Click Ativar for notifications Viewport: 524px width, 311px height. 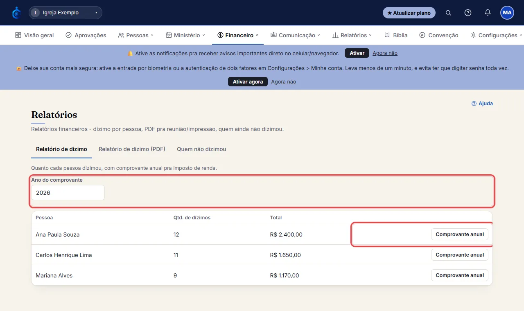coord(357,53)
